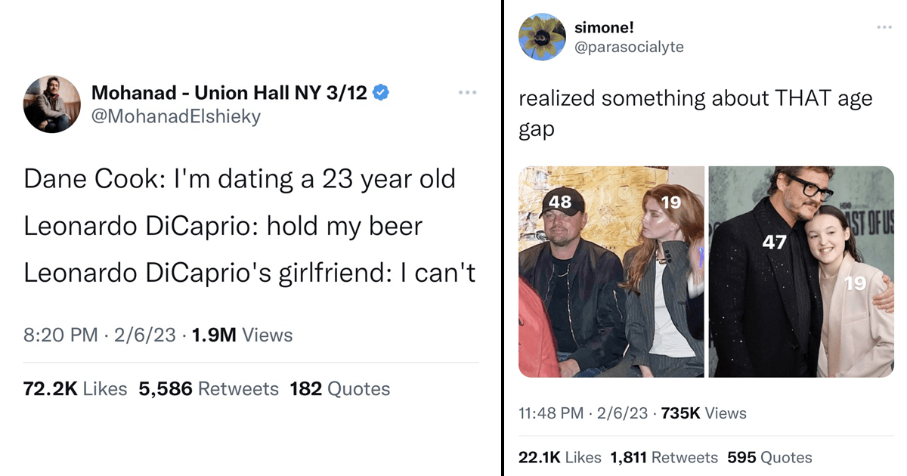
Task: Open the 182 Quotes list
Action: [x=340, y=389]
